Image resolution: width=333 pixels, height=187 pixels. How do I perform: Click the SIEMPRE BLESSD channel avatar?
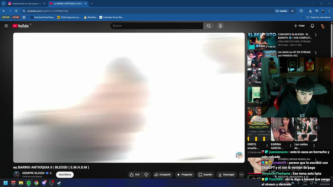click(x=17, y=175)
